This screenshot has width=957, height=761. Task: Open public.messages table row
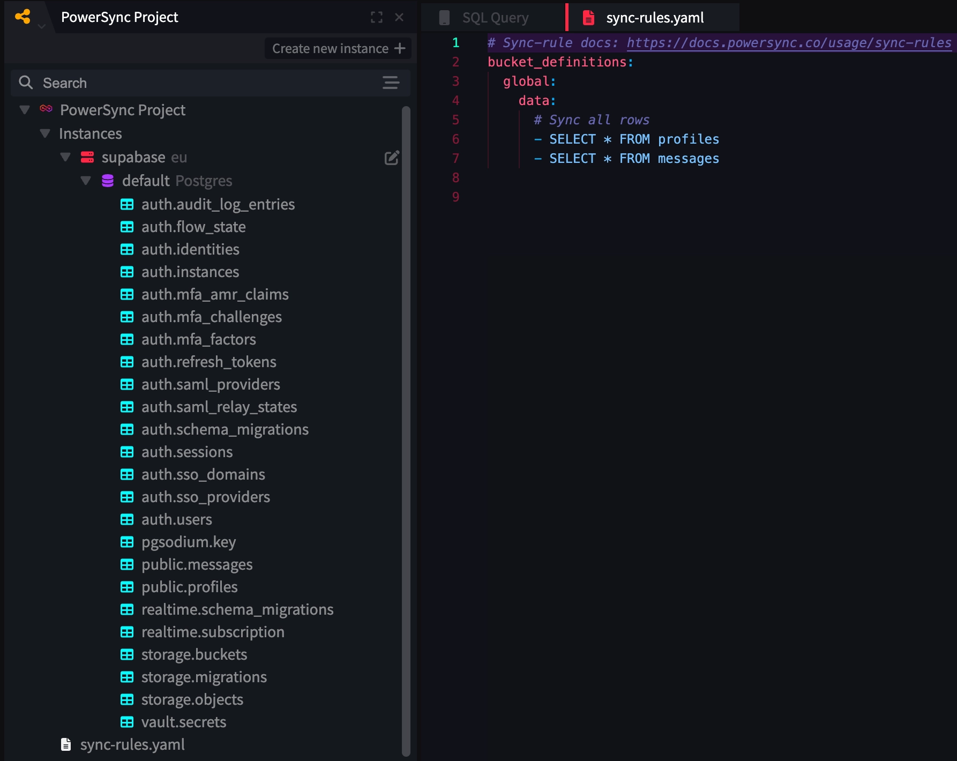[x=186, y=564]
